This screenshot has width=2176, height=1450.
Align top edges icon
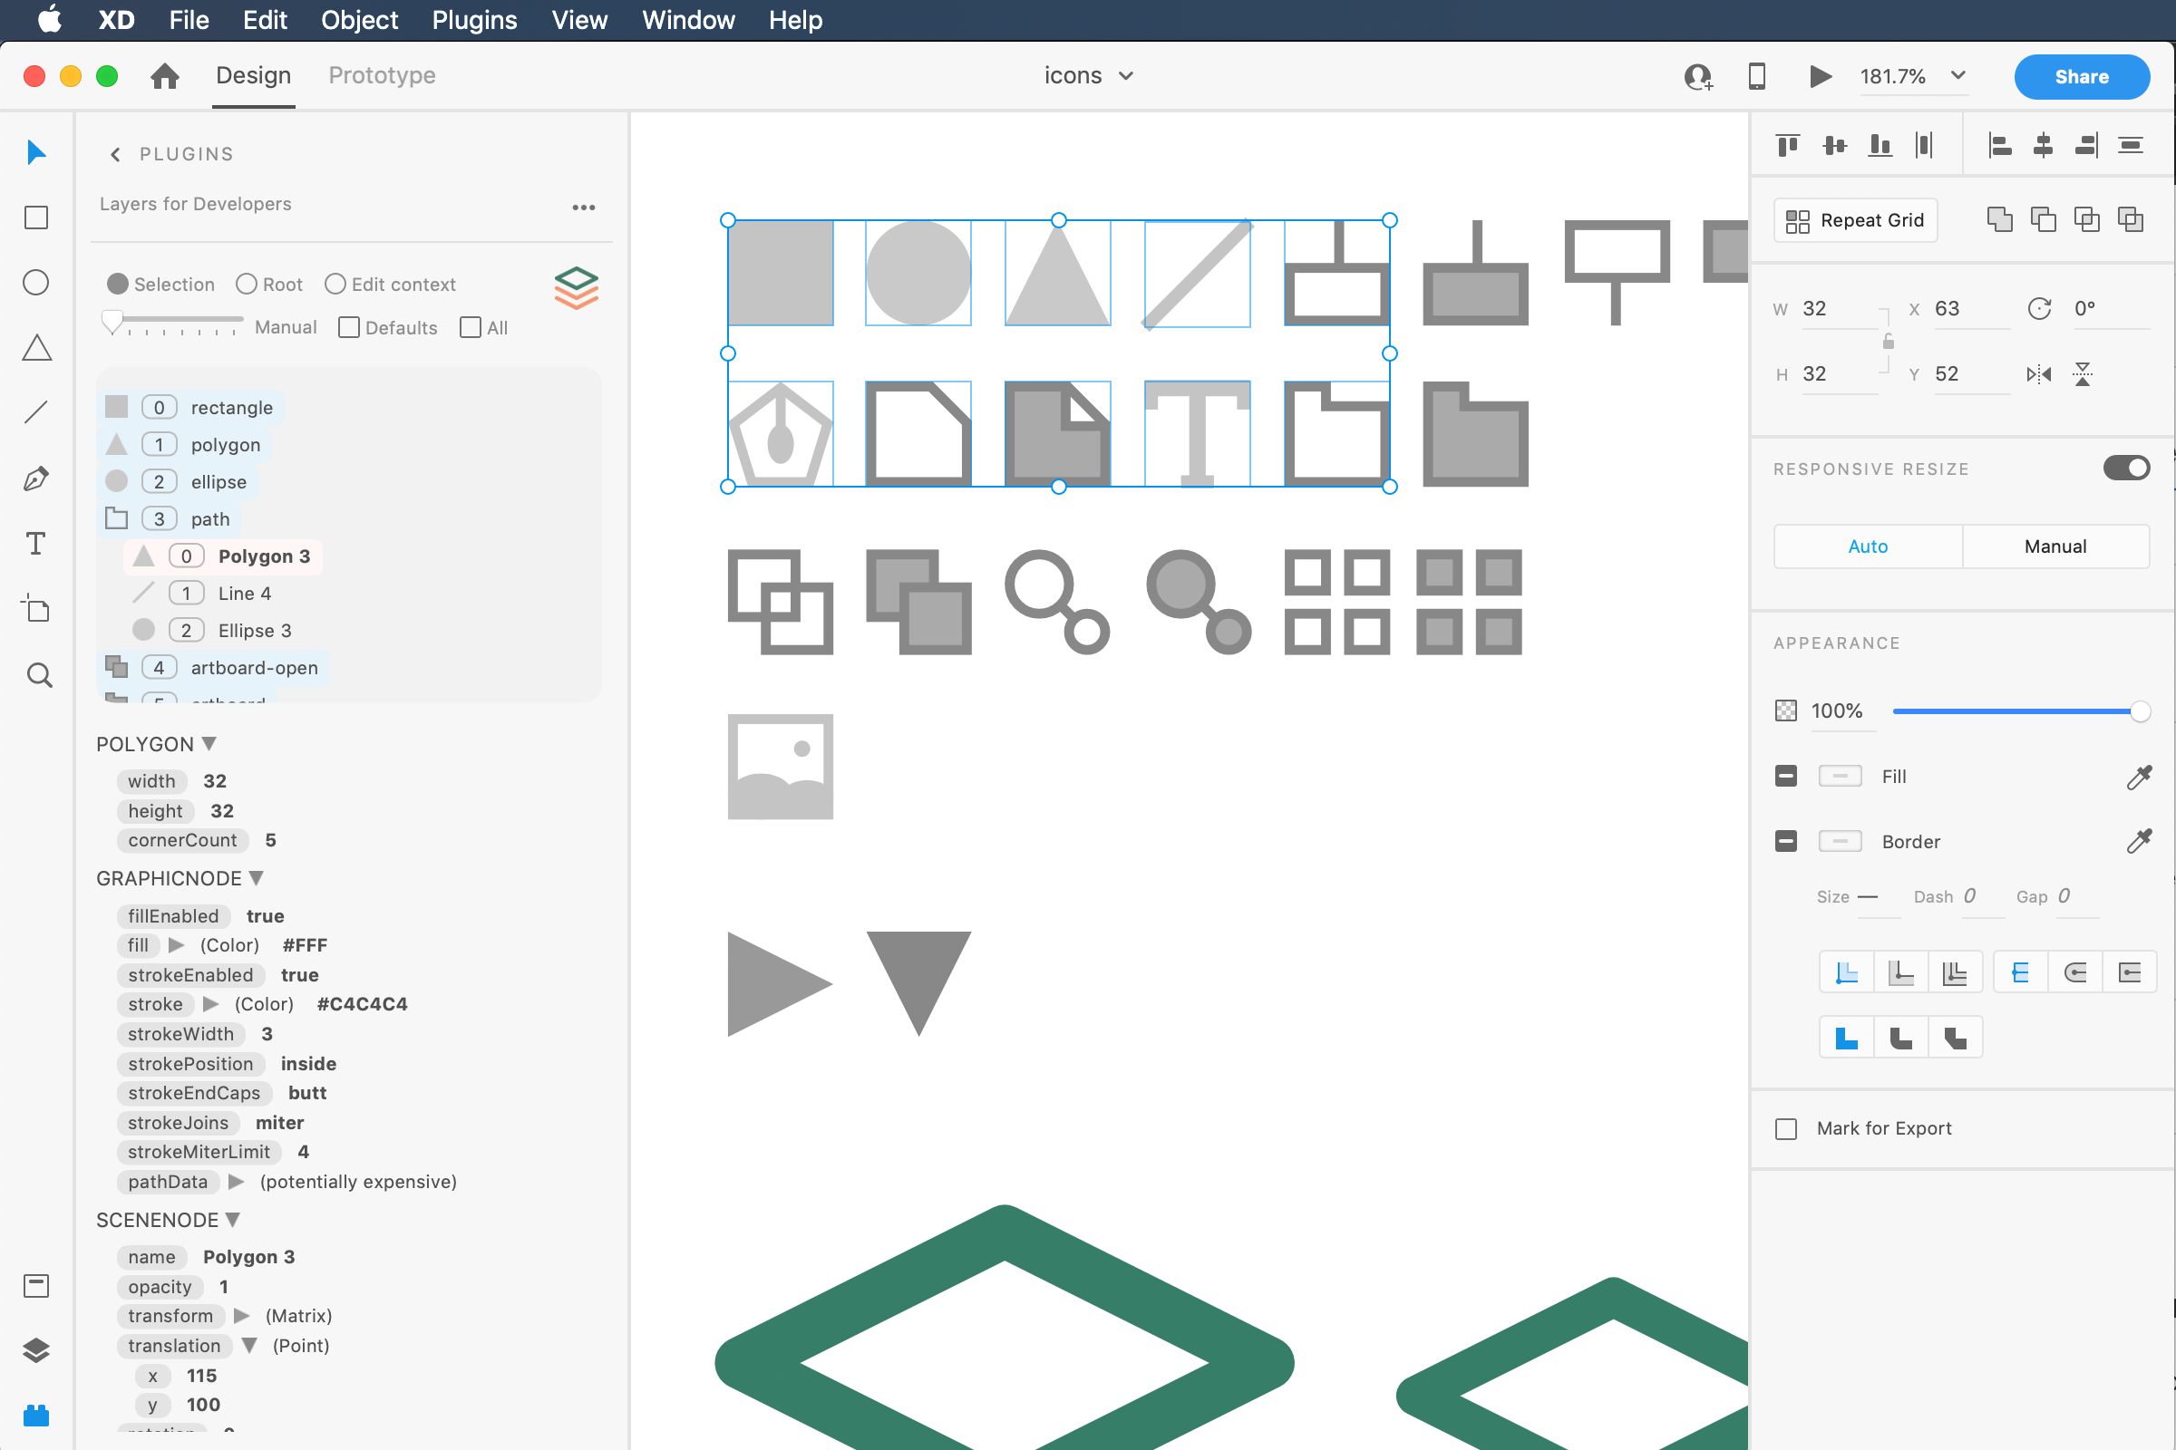pyautogui.click(x=1787, y=145)
